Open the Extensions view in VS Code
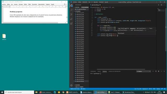Image resolution: width=167 pixels, height=94 pixels. (71, 23)
